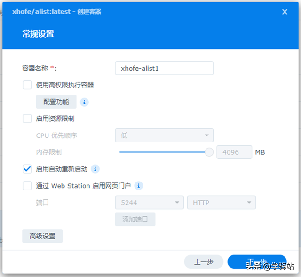The height and width of the screenshot is (277, 301).
Task: Click the container name input field
Action: [x=164, y=68]
